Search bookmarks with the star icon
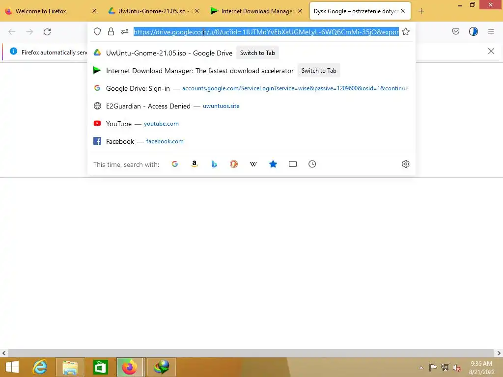 (x=273, y=164)
